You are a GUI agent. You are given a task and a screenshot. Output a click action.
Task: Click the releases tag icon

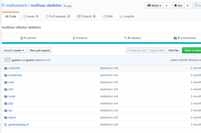tap(126, 38)
